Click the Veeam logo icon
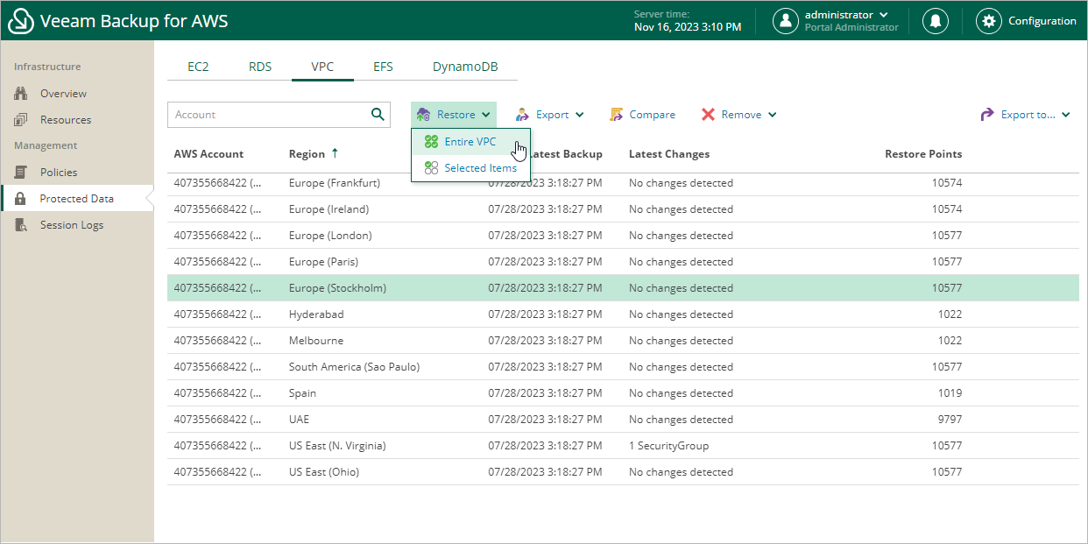Screen dimensions: 1088x544 [19, 21]
